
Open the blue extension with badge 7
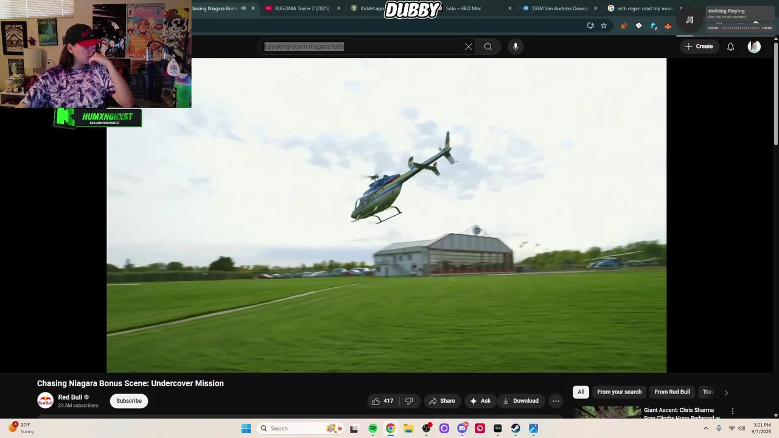pyautogui.click(x=653, y=26)
